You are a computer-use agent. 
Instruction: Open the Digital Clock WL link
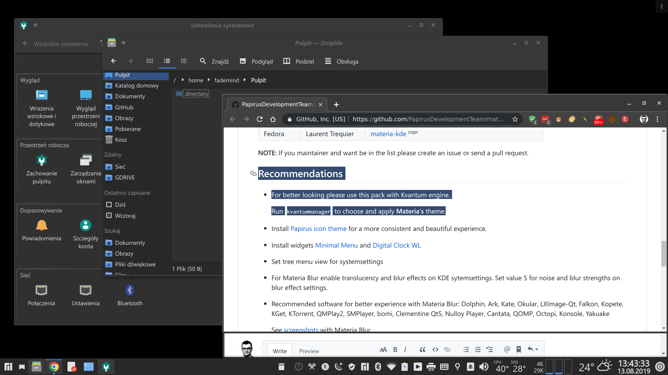tap(397, 245)
